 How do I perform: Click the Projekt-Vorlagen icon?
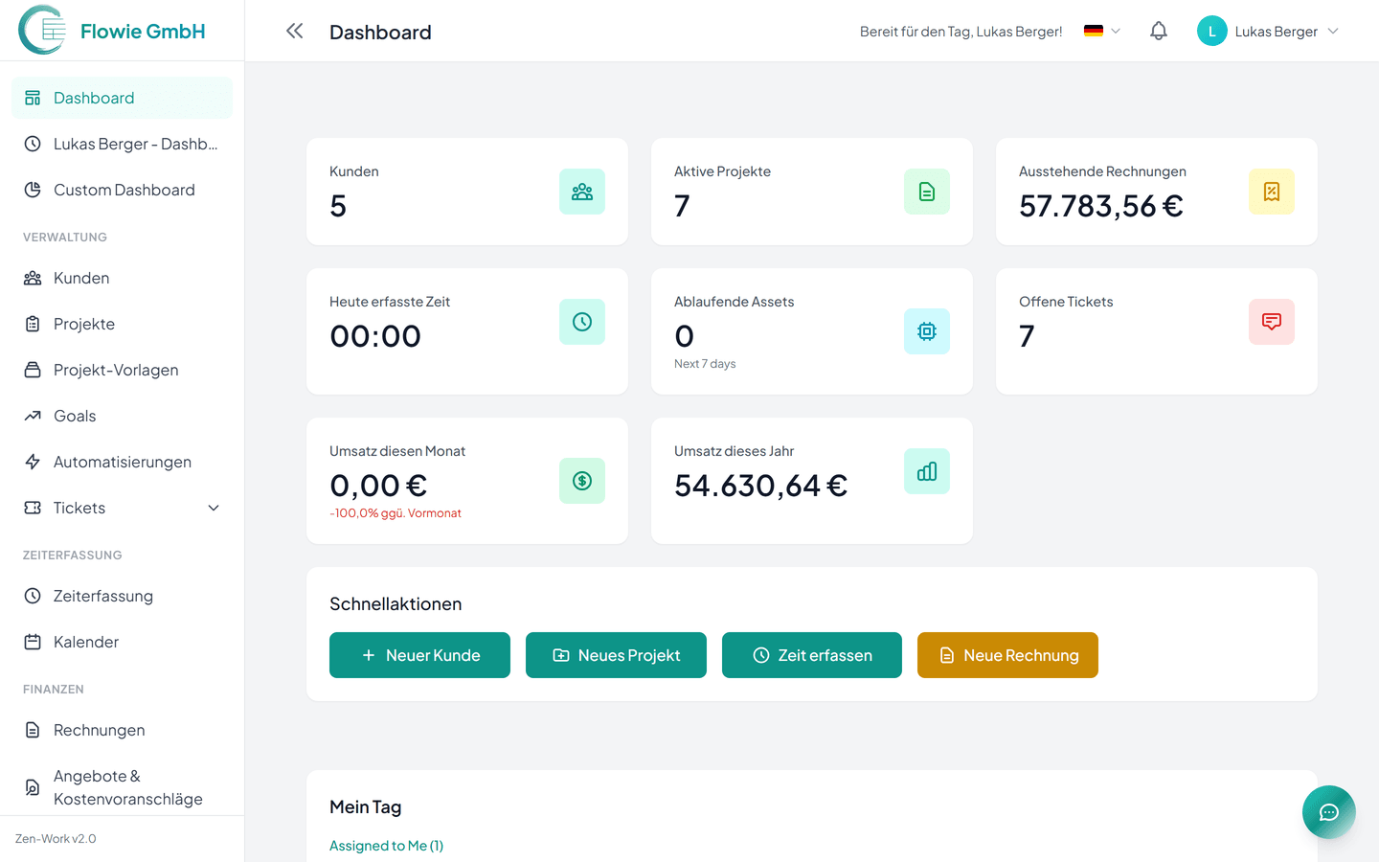[32, 370]
